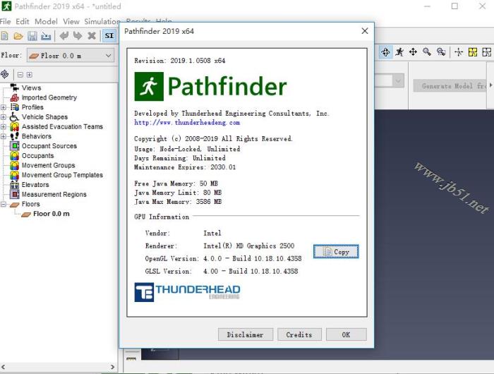Screen dimensions: 494x374
Task: Click the Java Max Memory value
Action: (209, 202)
